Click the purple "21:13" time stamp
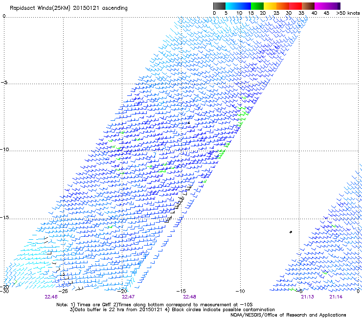 coord(307,297)
